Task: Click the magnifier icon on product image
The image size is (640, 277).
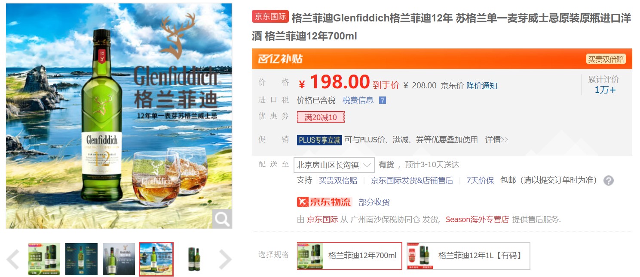Action: click(x=222, y=219)
